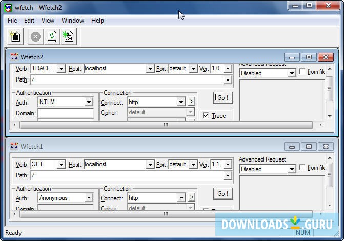Enable 'from file' checkbox in Wfetch2
Screen dimensions: 344x241
click(x=302, y=72)
